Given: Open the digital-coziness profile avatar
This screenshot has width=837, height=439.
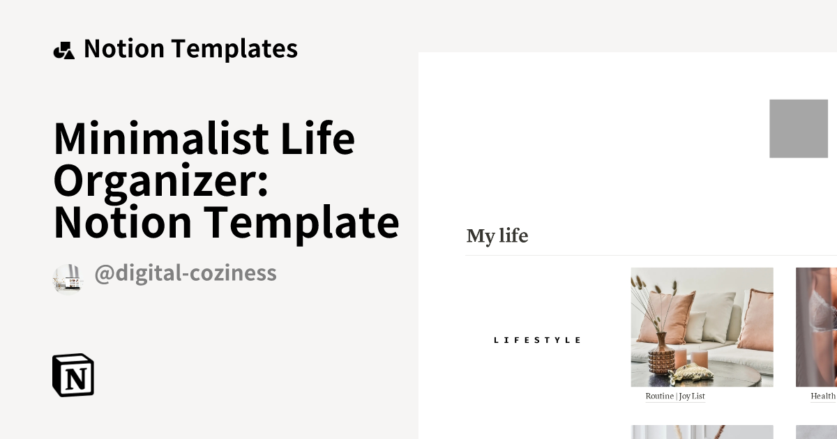Looking at the screenshot, I should 68,278.
